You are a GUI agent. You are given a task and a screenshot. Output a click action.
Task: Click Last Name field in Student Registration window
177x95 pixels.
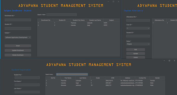(x=27, y=92)
